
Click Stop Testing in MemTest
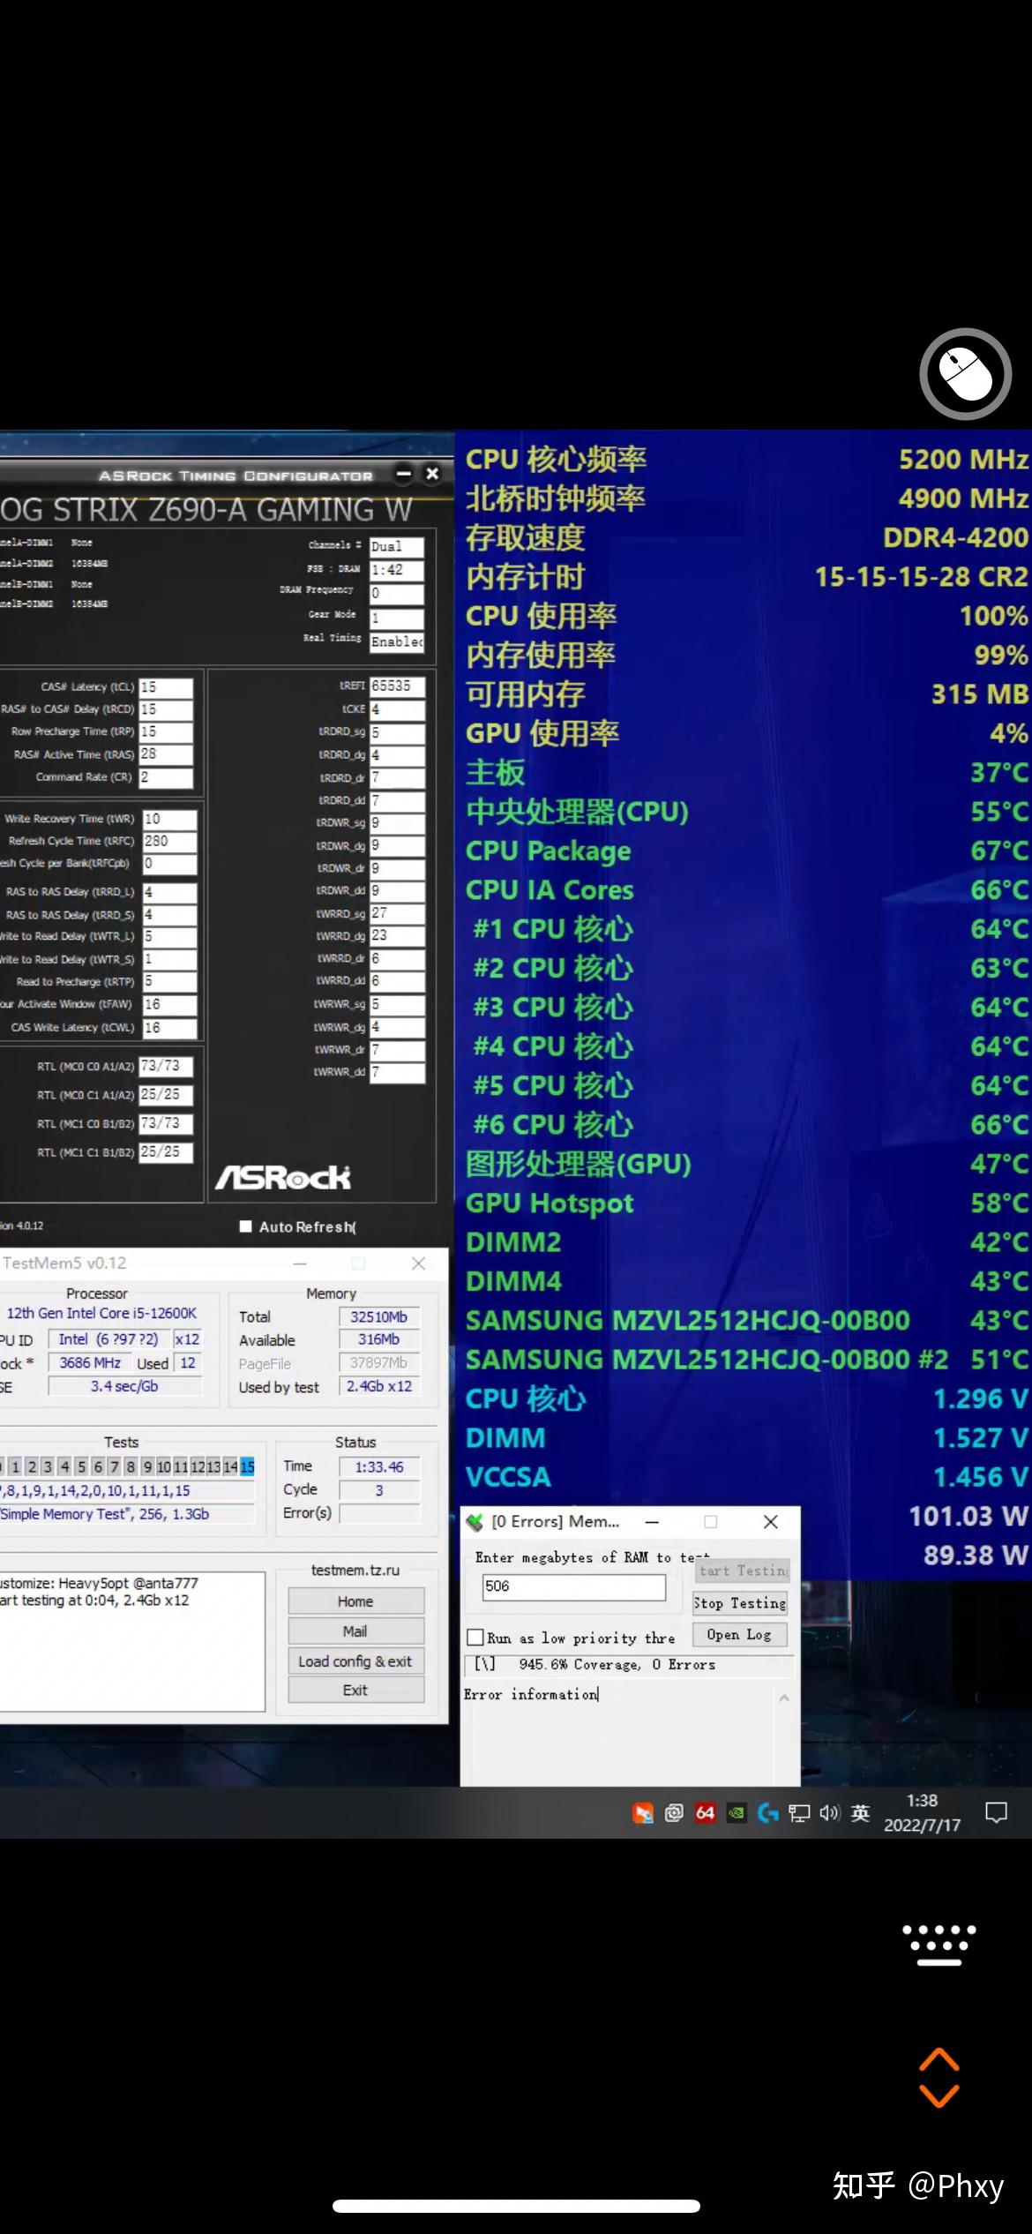tap(739, 1603)
